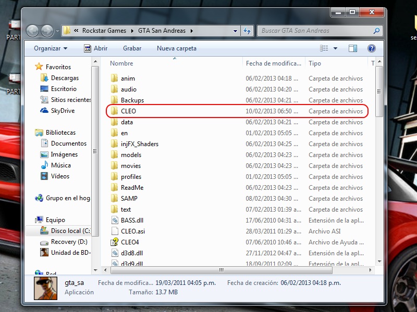The image size is (417, 312).
Task: Open the view options dropdown arrow
Action: pyautogui.click(x=335, y=48)
